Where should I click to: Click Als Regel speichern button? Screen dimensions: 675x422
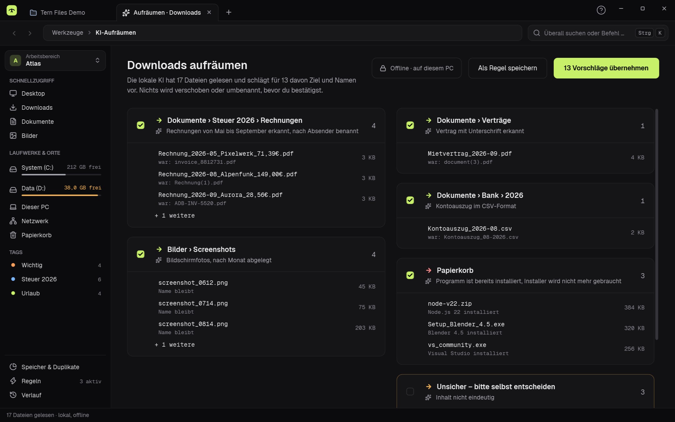pyautogui.click(x=507, y=68)
